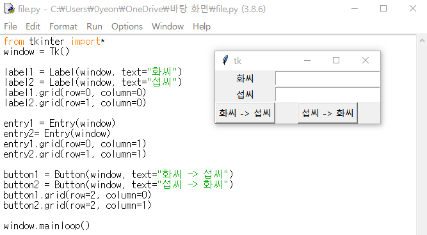This screenshot has width=427, height=235.
Task: Place cursor on 'window.mainloop()' line
Action: [x=46, y=226]
